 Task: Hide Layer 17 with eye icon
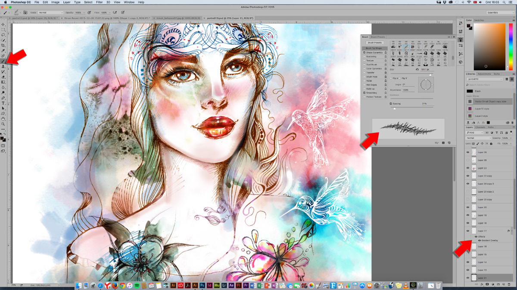click(468, 231)
